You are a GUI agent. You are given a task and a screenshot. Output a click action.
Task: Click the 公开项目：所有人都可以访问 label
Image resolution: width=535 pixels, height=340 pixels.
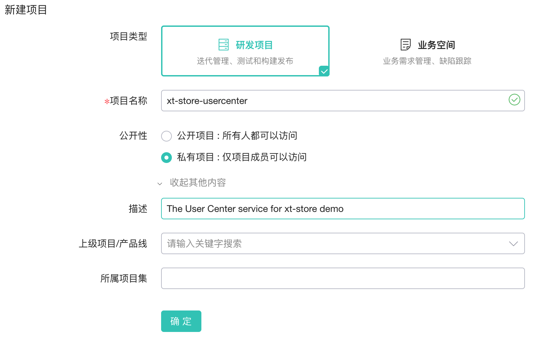coord(237,136)
